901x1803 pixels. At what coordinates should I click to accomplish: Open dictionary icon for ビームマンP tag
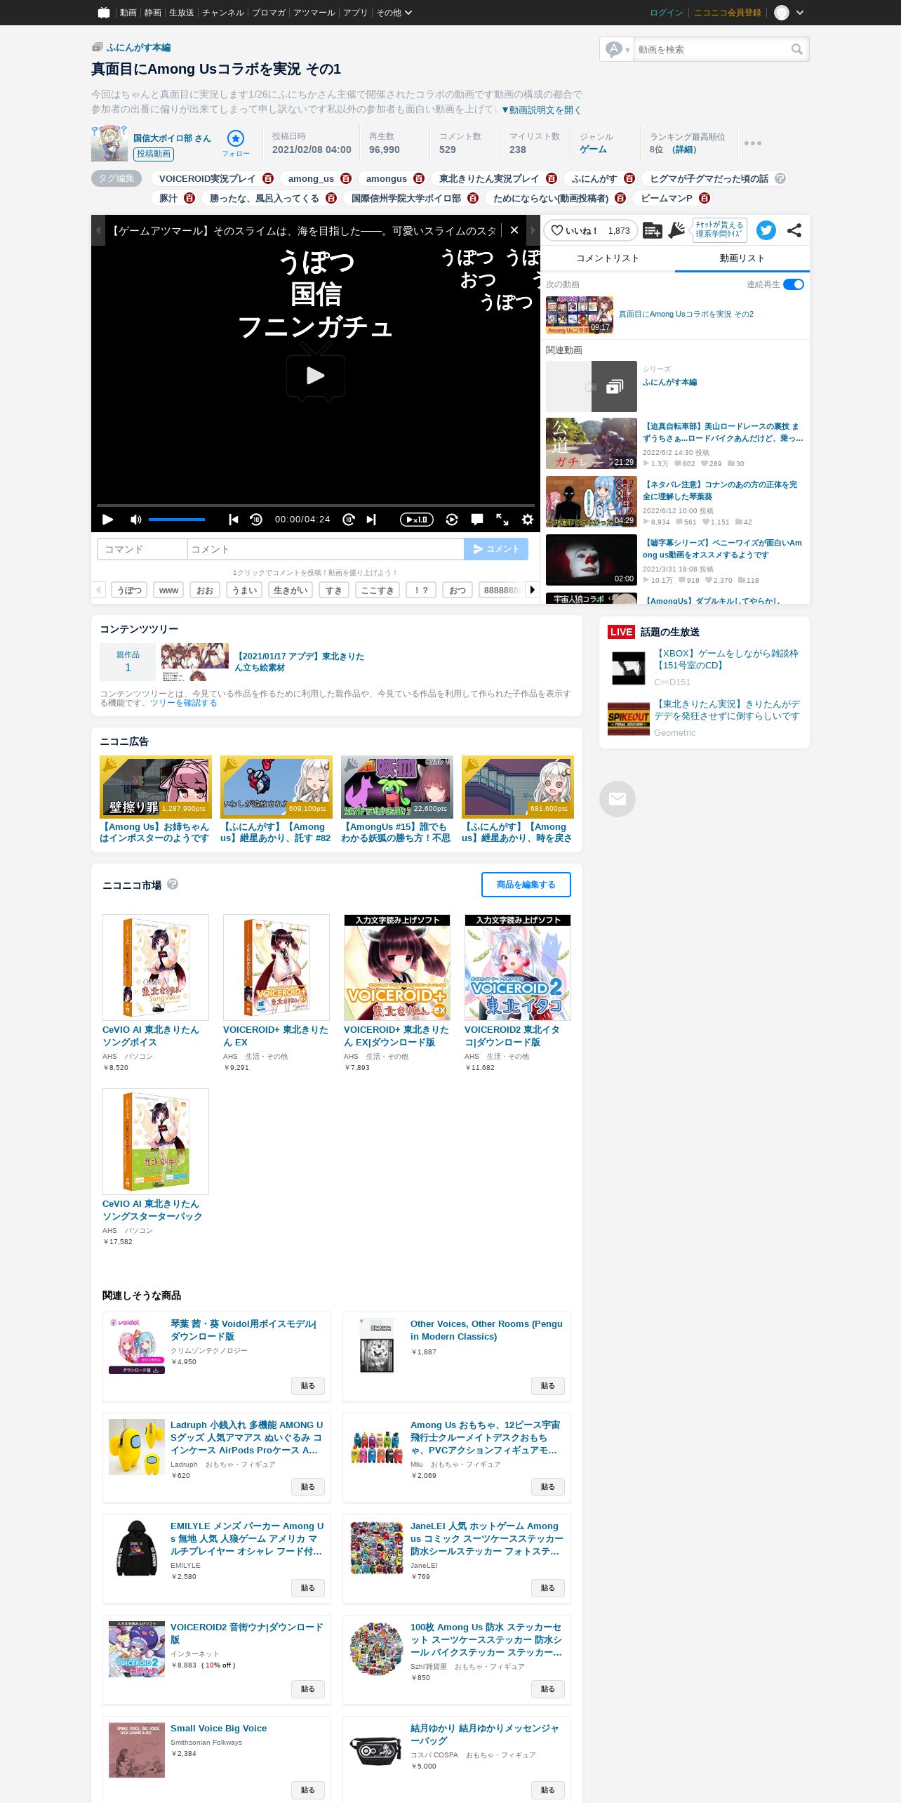point(705,199)
